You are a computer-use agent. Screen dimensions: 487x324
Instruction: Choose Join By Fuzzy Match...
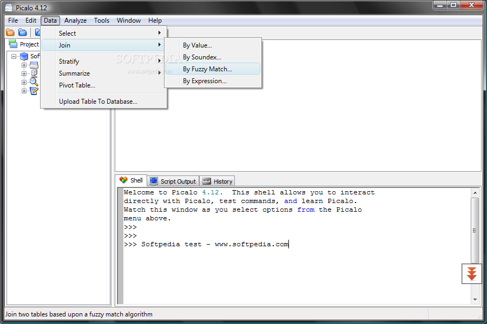click(213, 69)
